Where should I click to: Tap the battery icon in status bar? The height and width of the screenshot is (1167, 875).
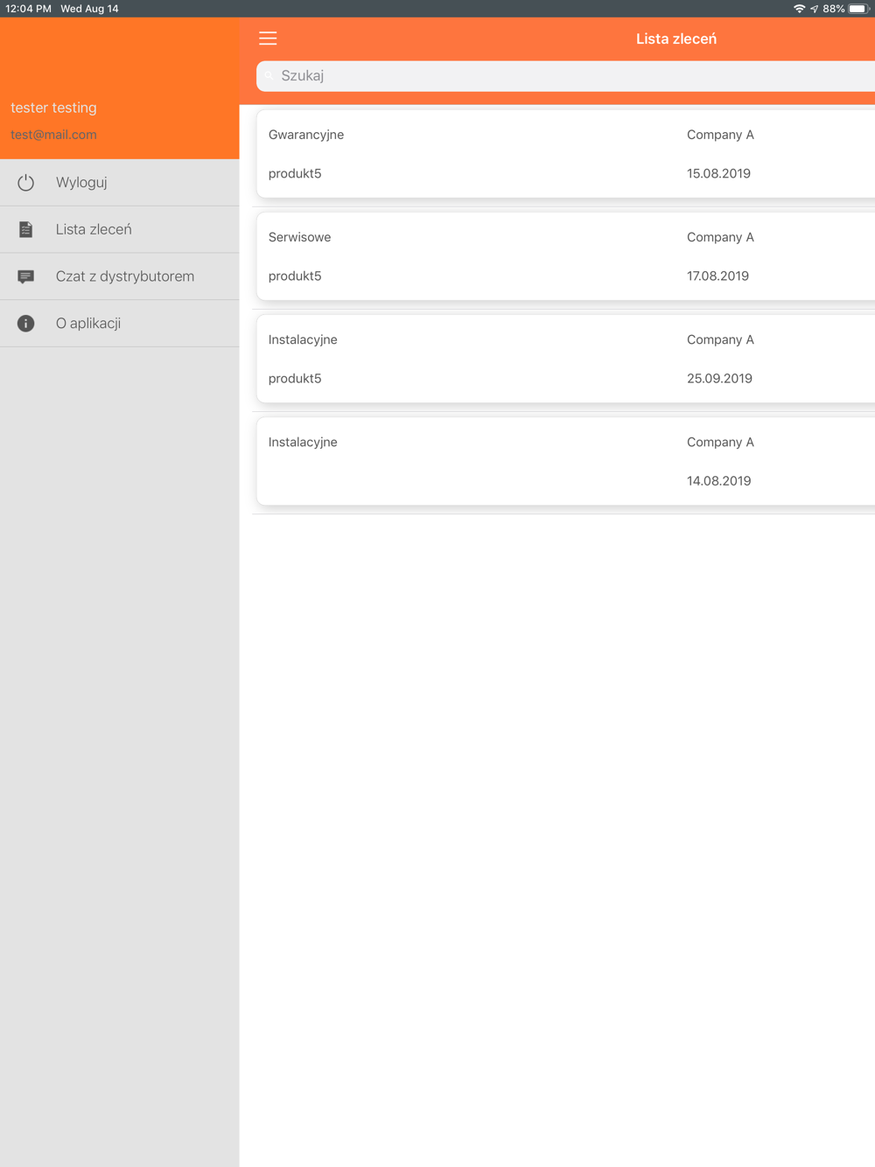pos(858,9)
